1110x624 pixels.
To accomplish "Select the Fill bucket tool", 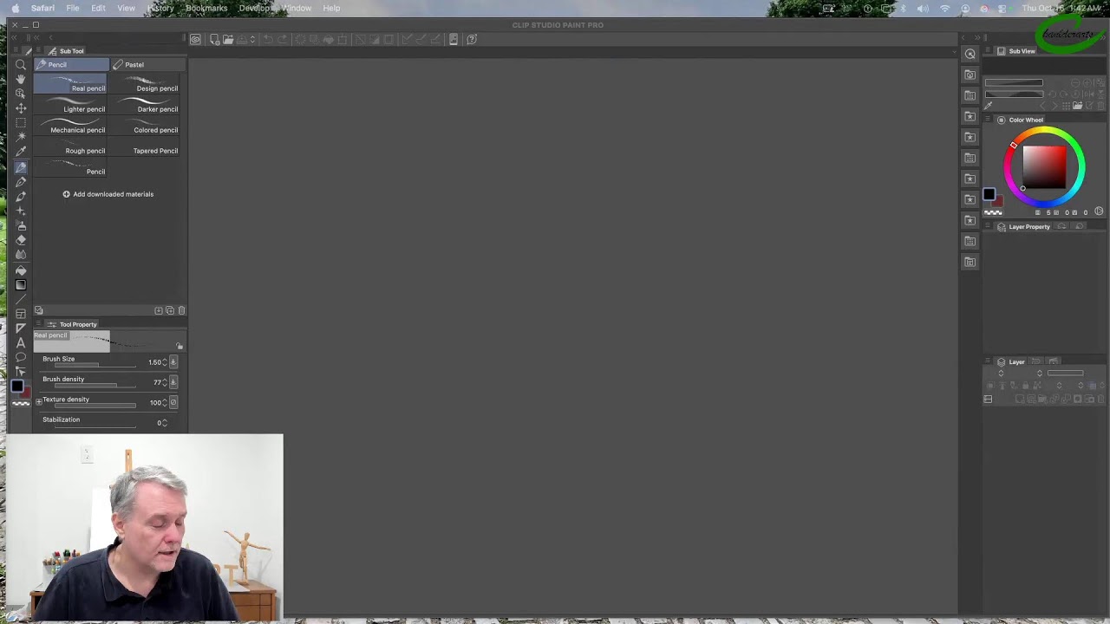I will [x=21, y=270].
